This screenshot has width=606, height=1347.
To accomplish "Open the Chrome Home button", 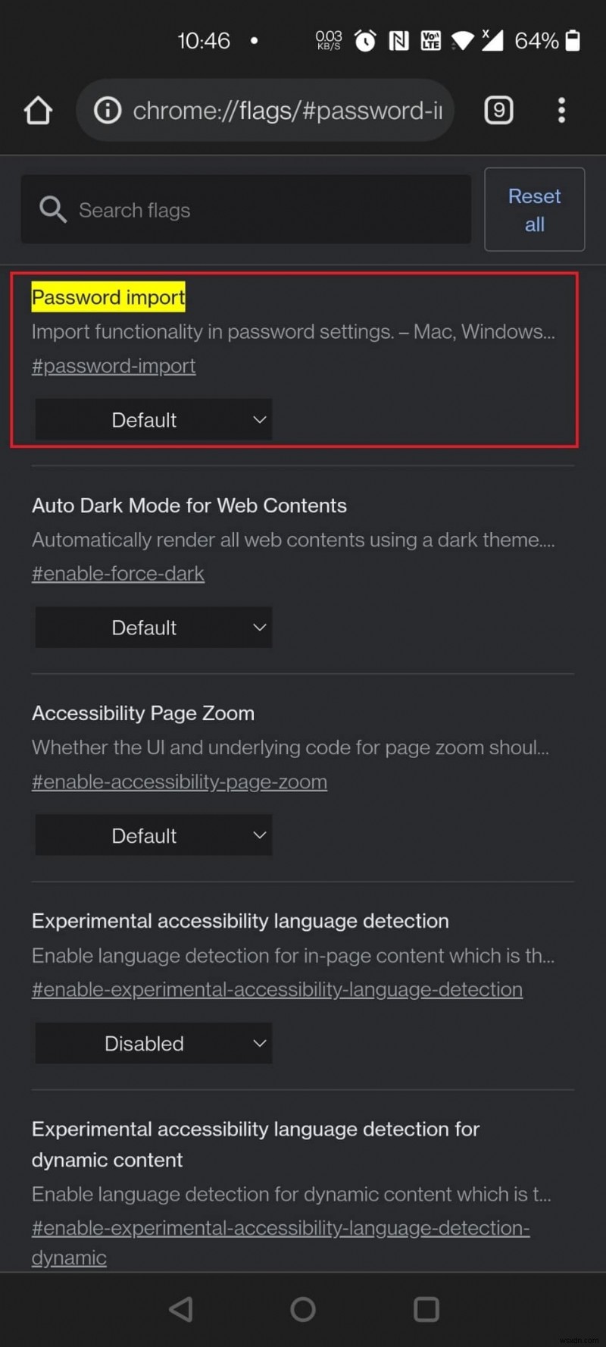I will pos(38,110).
